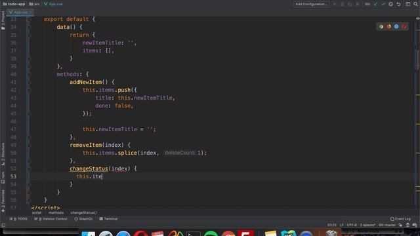Click deleteCount parameter hint on line 50
The height and width of the screenshot is (236, 420).
point(180,153)
